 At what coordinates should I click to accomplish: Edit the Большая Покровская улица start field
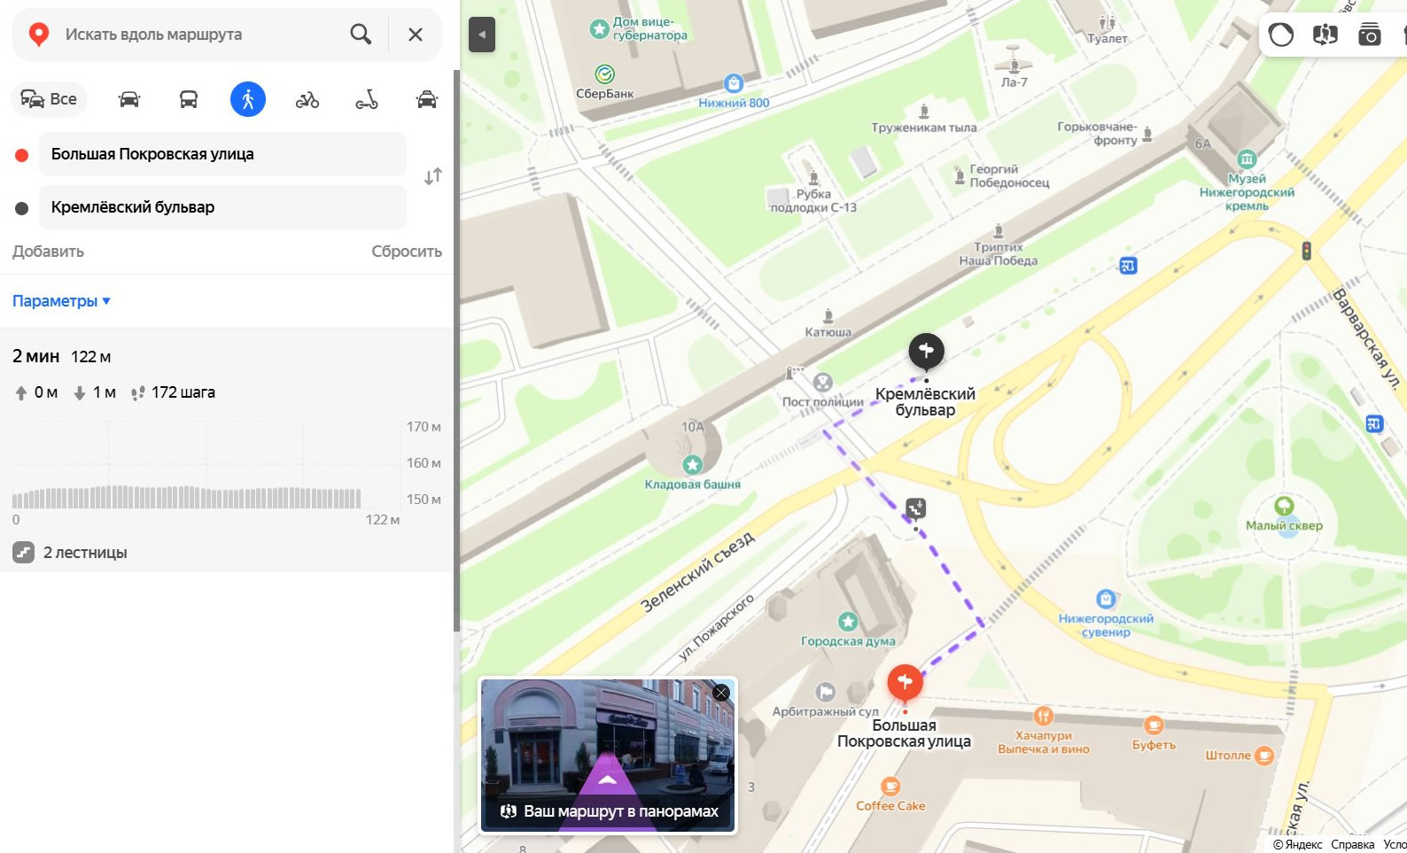(222, 154)
